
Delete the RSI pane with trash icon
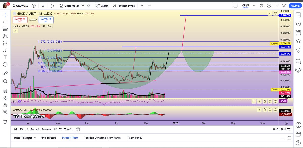pyautogui.click(x=265, y=101)
